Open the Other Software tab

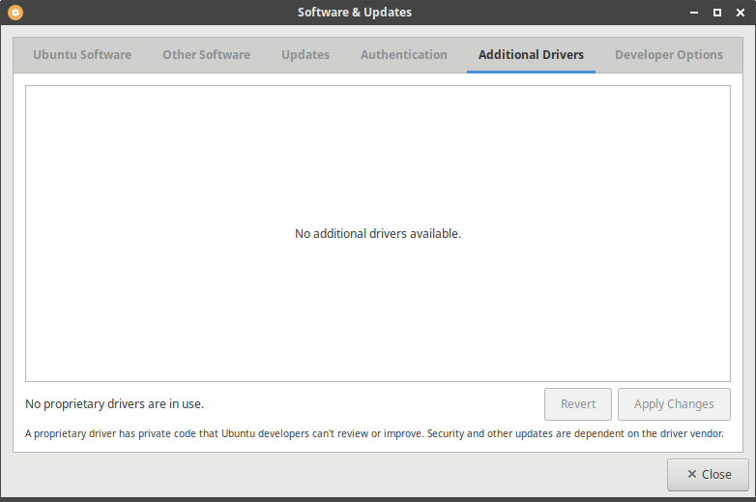pos(206,55)
